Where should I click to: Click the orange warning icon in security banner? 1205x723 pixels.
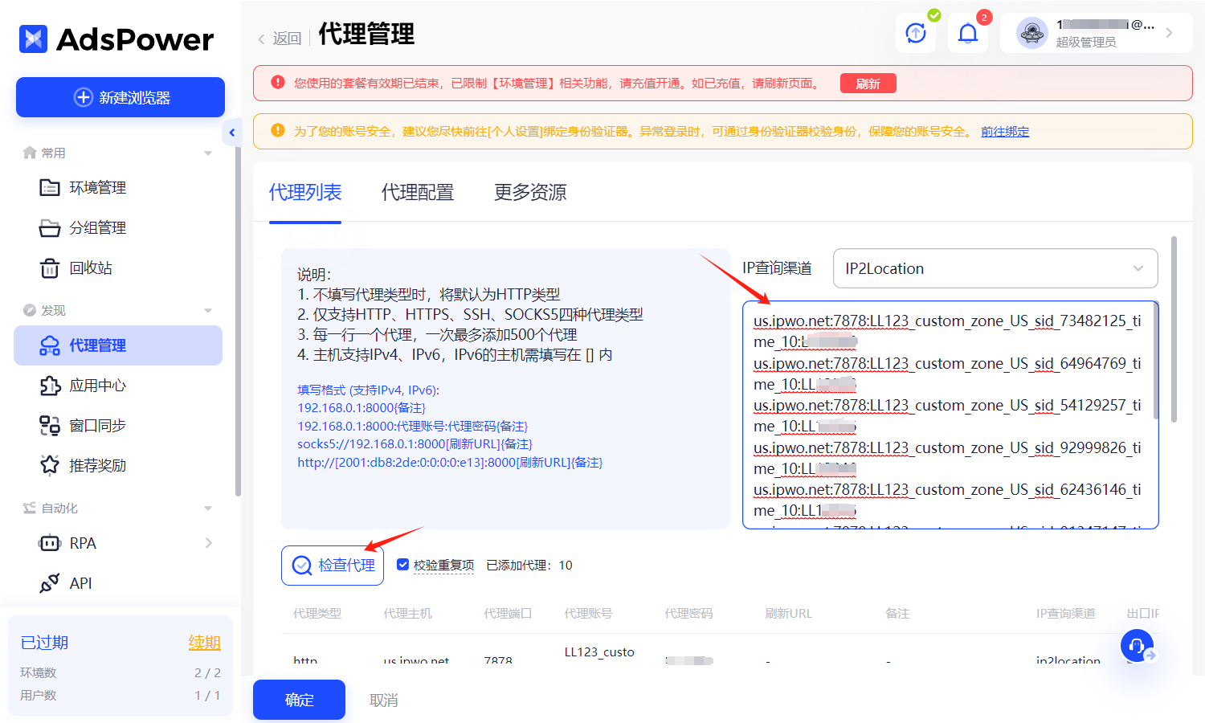(278, 131)
